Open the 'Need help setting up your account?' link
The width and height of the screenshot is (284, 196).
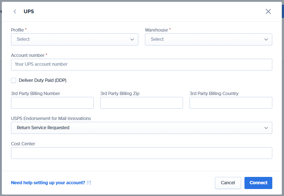point(48,183)
